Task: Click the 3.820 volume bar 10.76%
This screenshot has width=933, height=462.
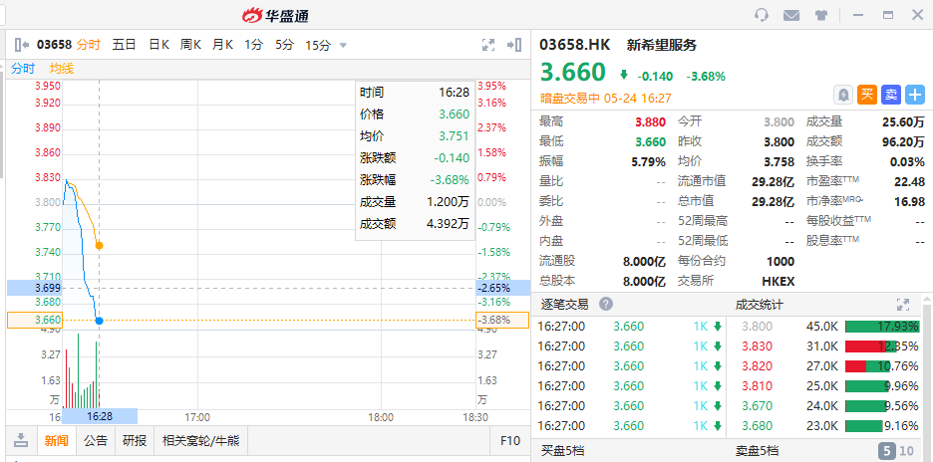Action: [x=882, y=366]
